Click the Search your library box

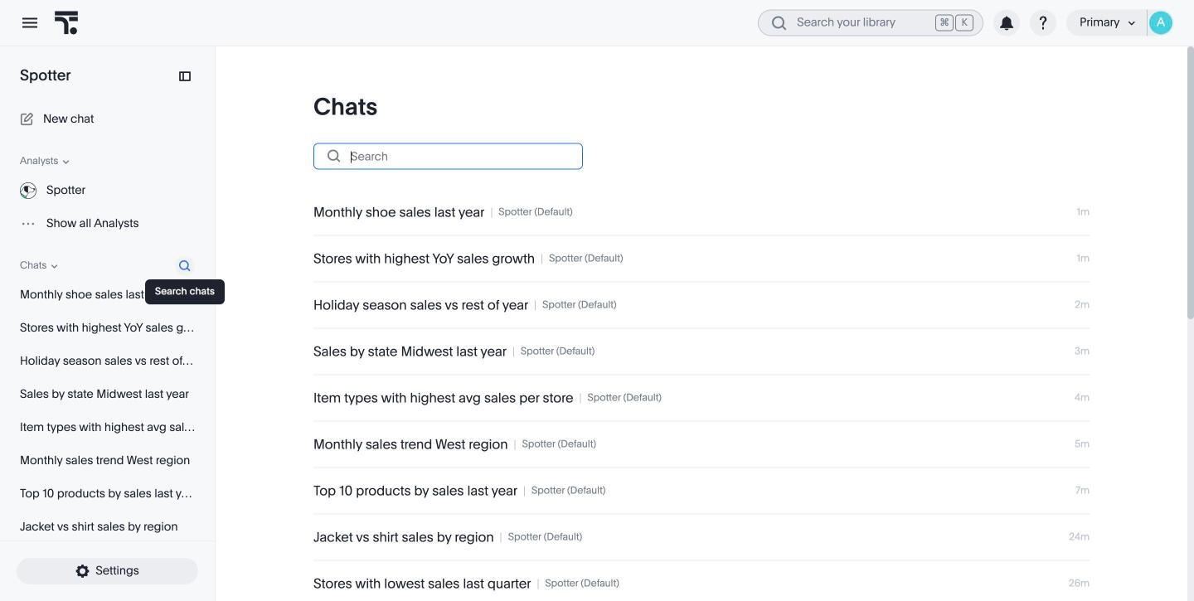[871, 23]
